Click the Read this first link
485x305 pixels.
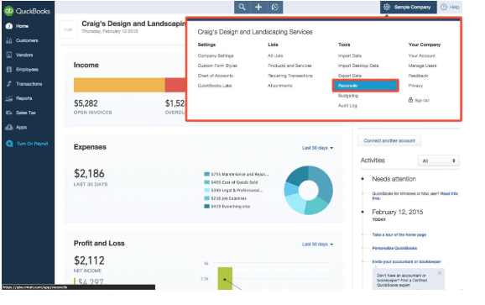tap(449, 193)
